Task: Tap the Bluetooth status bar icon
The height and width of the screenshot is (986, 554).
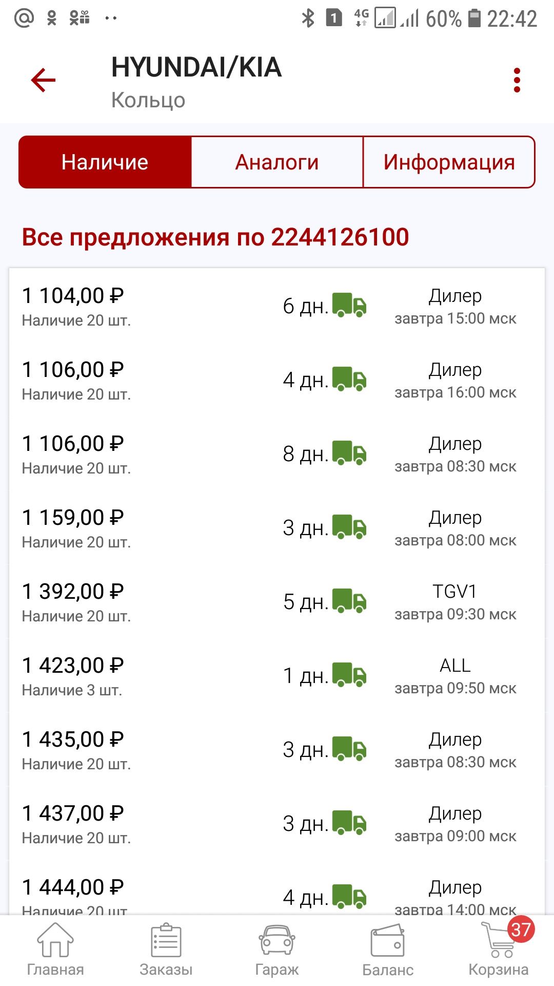Action: (308, 19)
